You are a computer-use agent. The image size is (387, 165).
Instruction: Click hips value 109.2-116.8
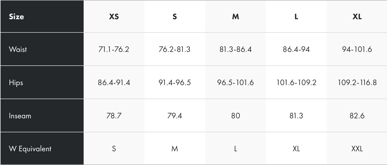[357, 82]
